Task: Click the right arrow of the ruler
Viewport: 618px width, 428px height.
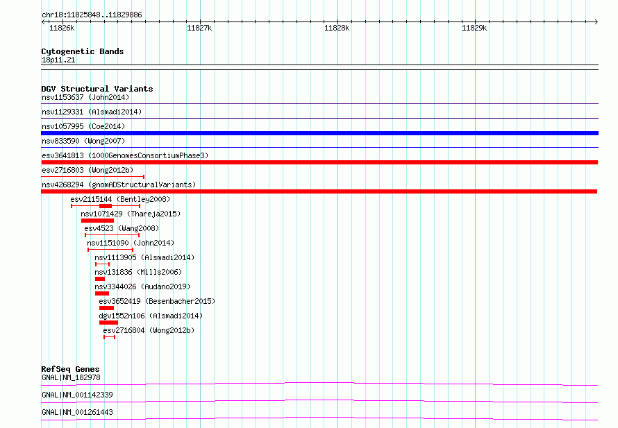Action: [596, 22]
